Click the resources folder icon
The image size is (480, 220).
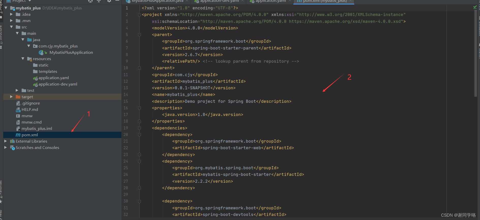pyautogui.click(x=29, y=59)
